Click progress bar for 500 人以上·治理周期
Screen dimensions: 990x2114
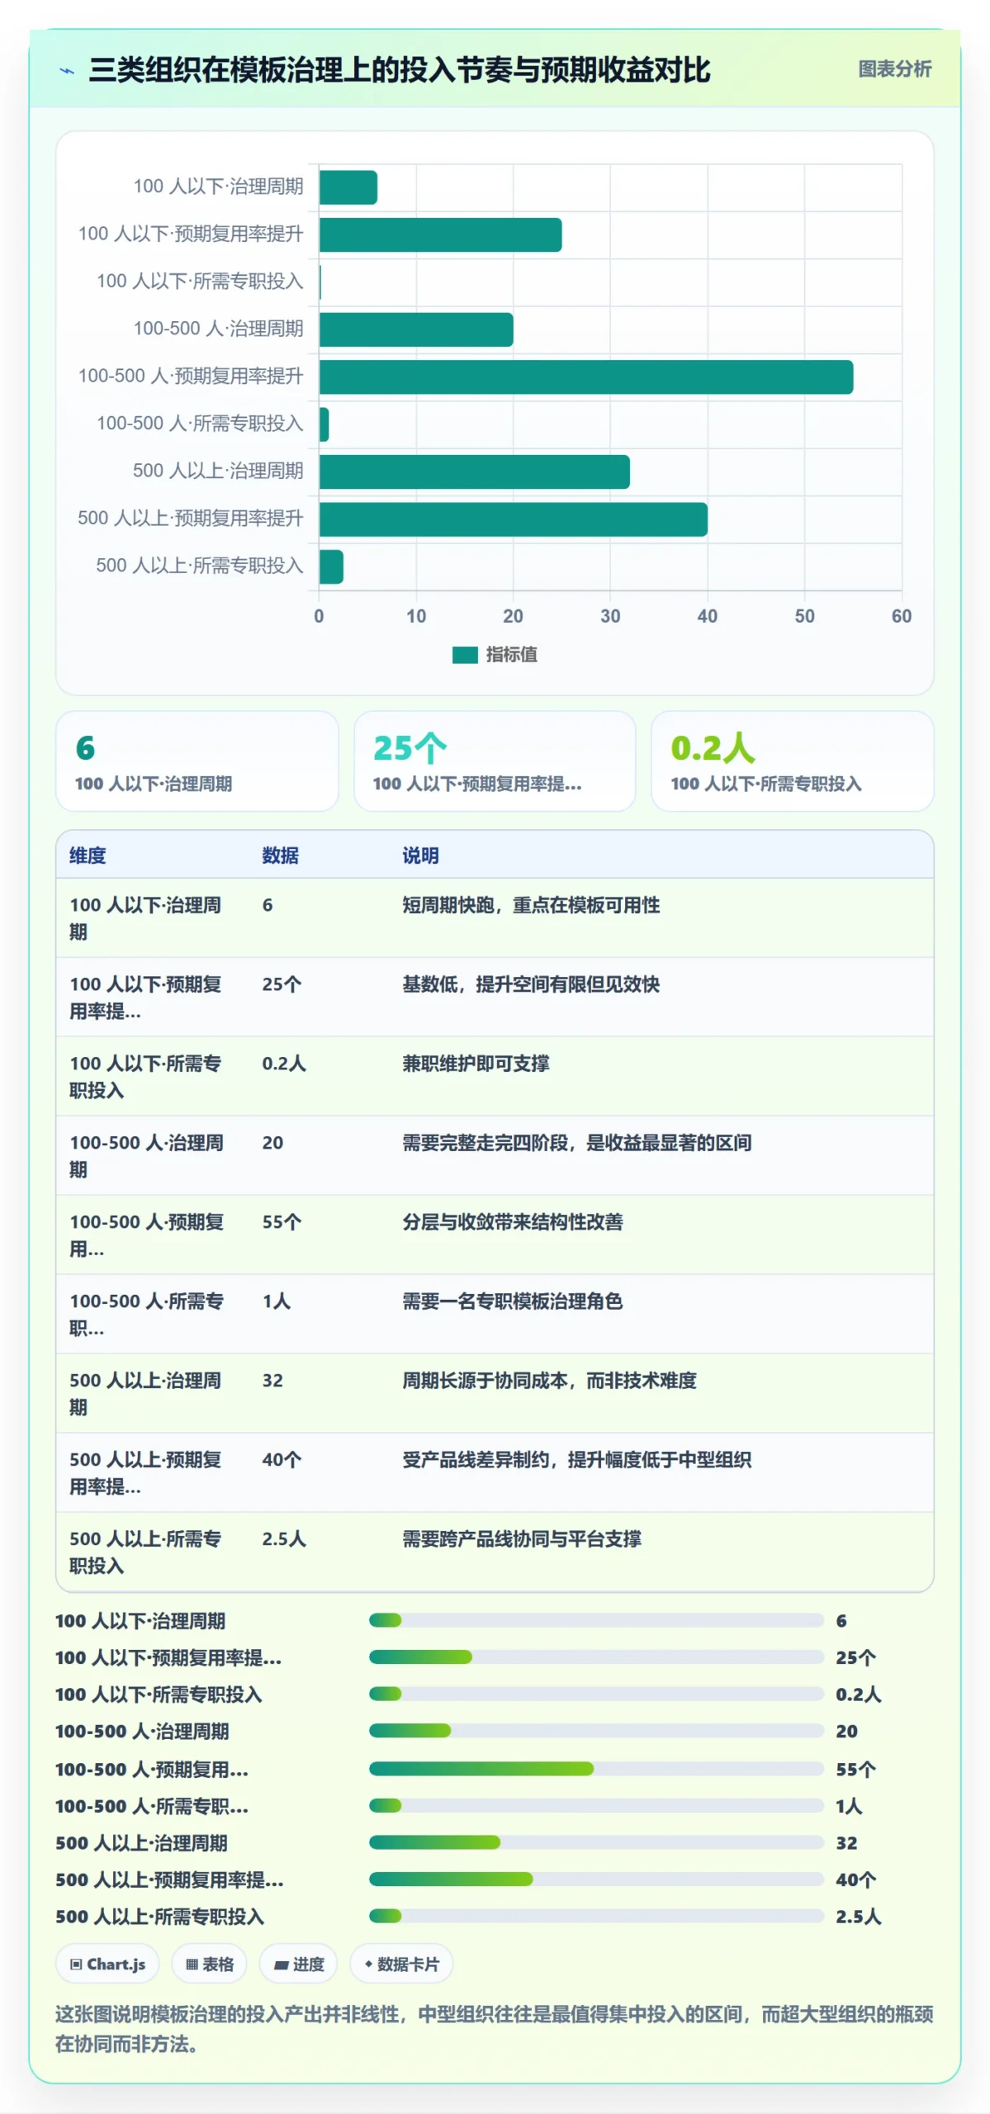pyautogui.click(x=596, y=1842)
